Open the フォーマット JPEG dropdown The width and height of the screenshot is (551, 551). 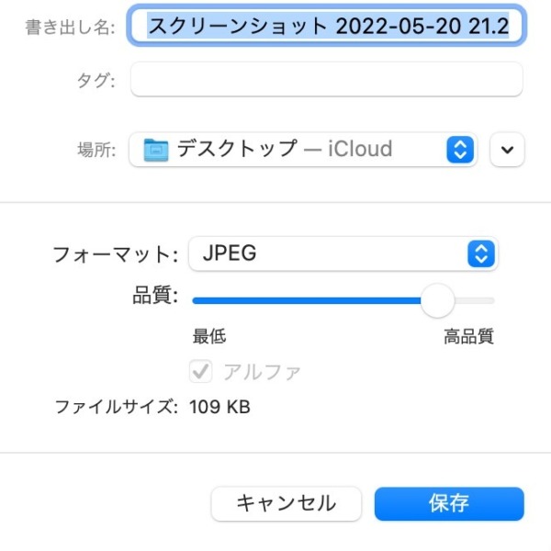click(x=343, y=253)
